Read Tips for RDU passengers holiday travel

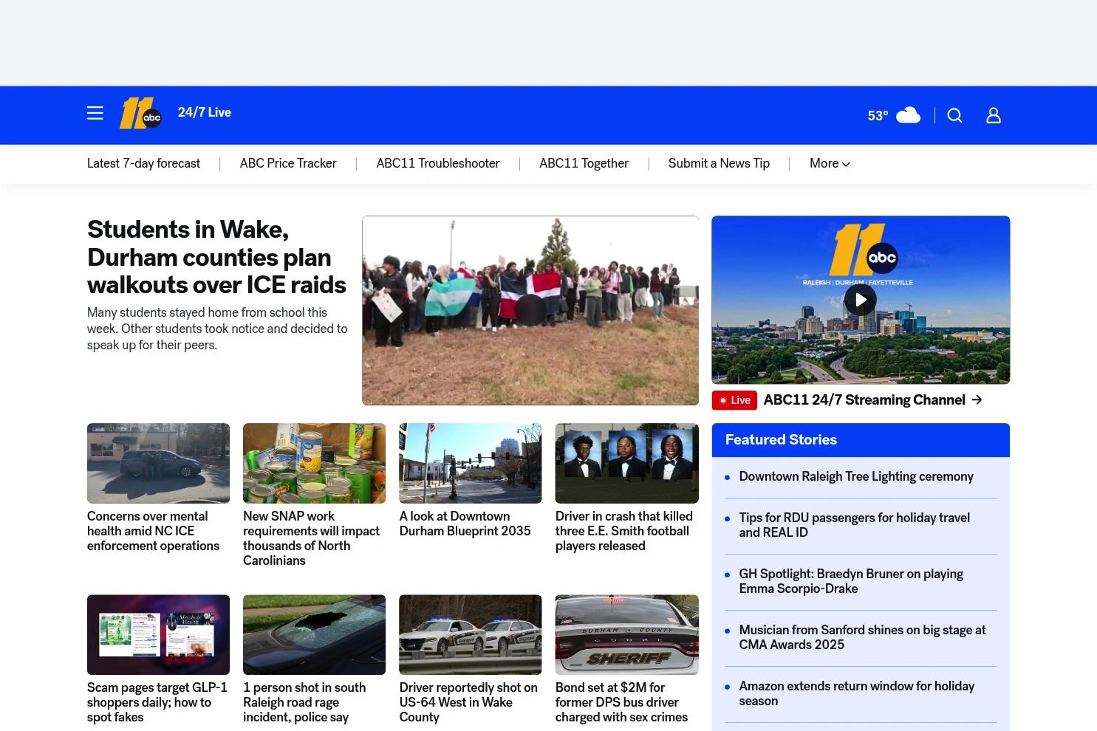pyautogui.click(x=855, y=525)
